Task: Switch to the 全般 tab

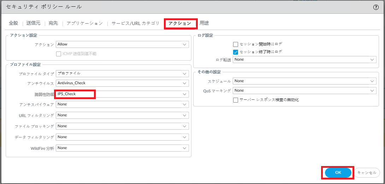Action: [x=13, y=23]
